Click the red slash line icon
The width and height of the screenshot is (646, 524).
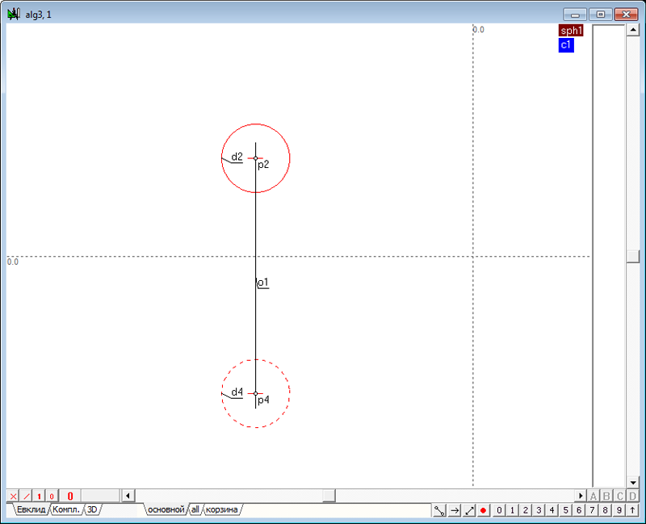tap(26, 496)
